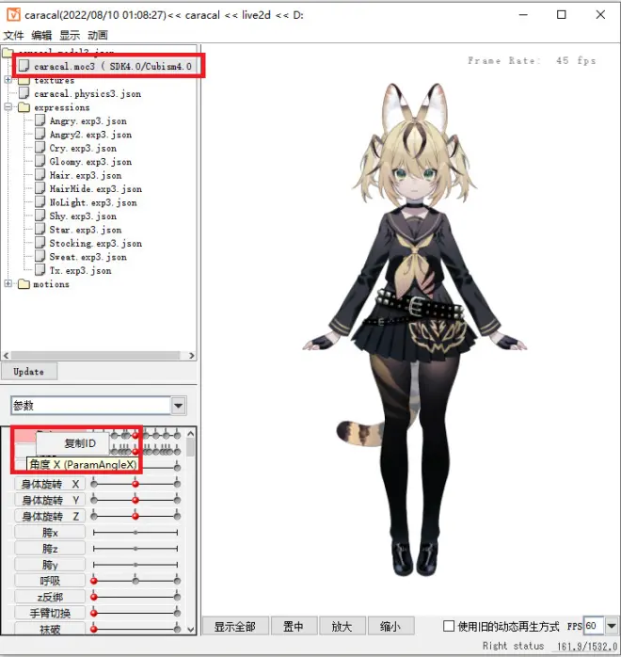Click the FPS value field

[x=594, y=626]
